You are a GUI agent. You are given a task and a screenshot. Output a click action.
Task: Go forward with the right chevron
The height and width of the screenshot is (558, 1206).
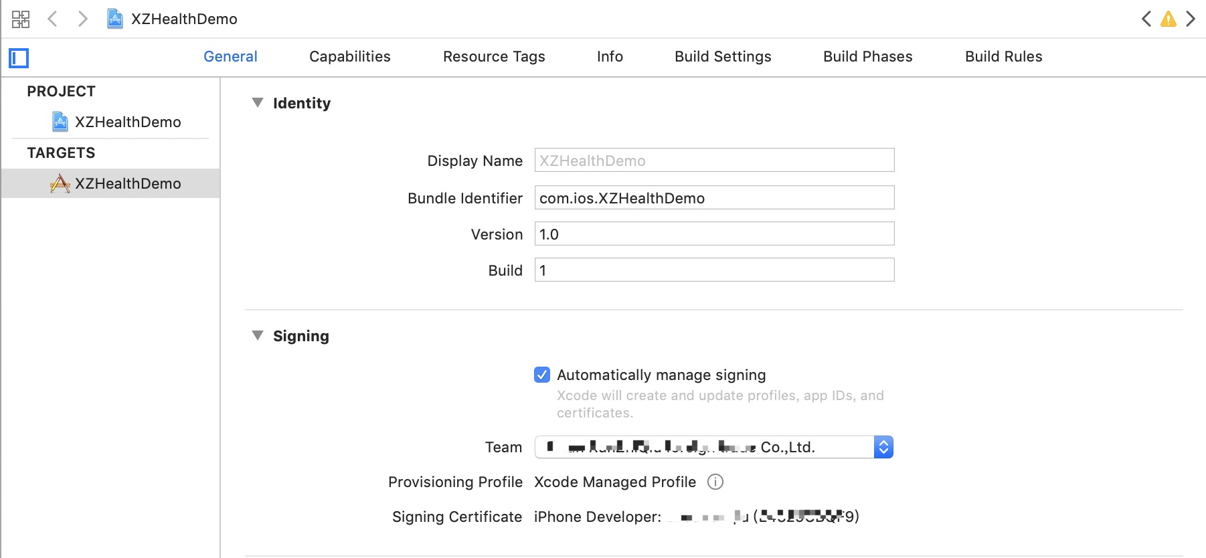[x=82, y=19]
